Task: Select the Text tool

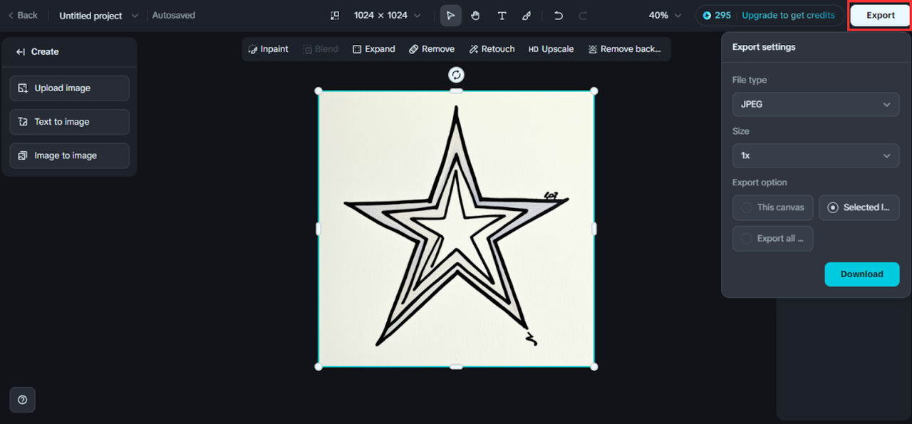Action: [502, 15]
